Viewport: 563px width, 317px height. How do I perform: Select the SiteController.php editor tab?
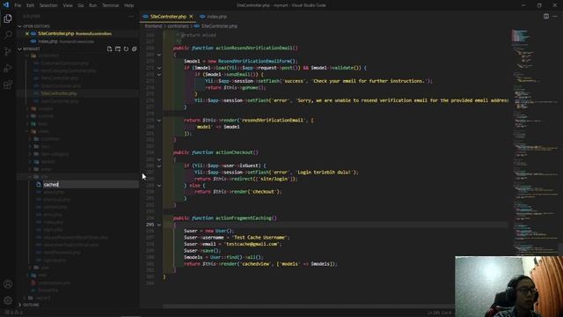(168, 17)
